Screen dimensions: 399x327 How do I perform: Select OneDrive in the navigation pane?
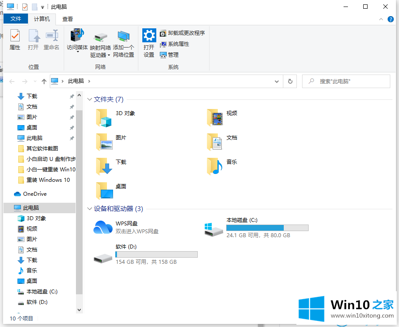(34, 194)
